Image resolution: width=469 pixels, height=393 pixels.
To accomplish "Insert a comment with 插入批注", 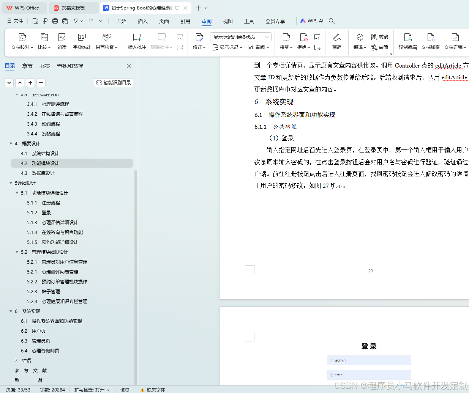I will (x=136, y=42).
